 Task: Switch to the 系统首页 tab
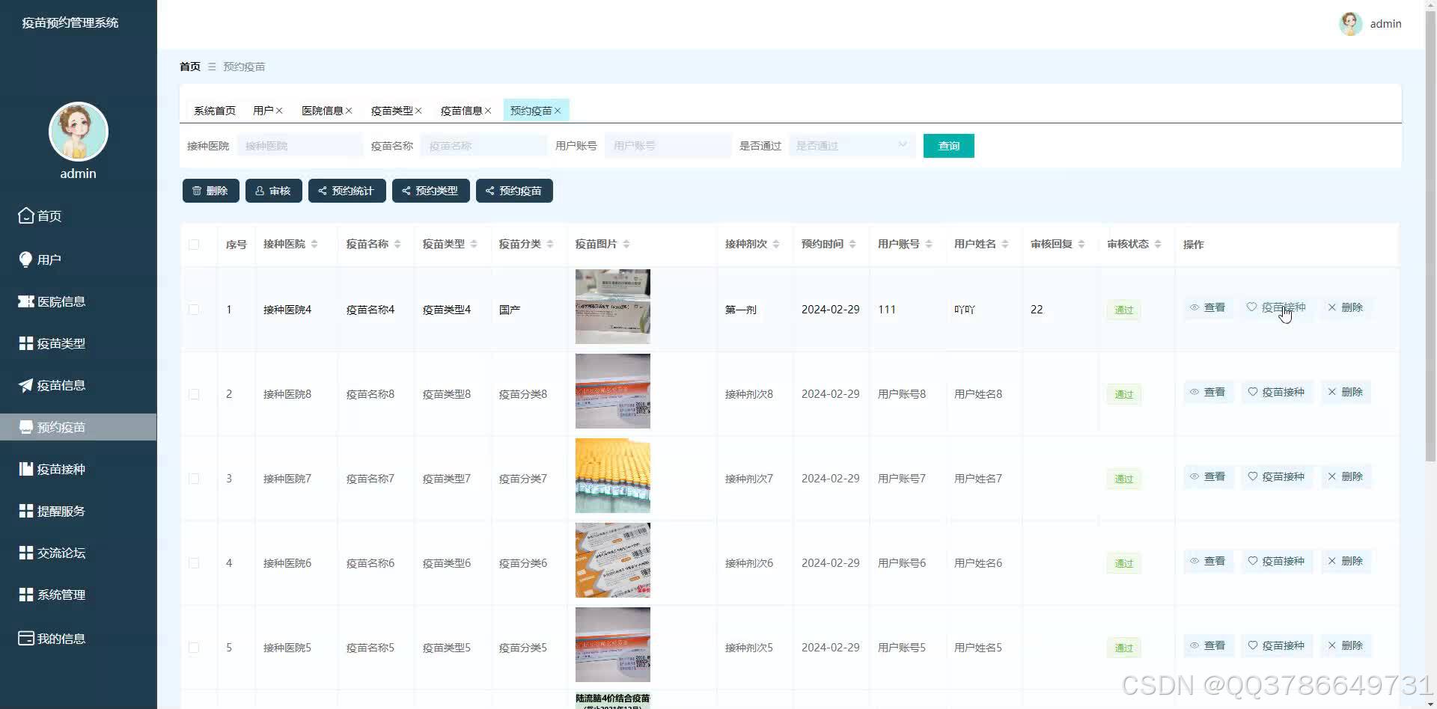(x=215, y=111)
